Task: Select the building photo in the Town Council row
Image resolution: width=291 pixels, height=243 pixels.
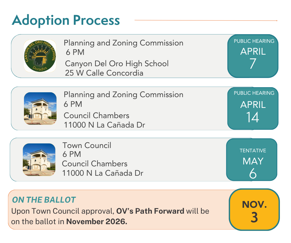Action: pyautogui.click(x=39, y=160)
